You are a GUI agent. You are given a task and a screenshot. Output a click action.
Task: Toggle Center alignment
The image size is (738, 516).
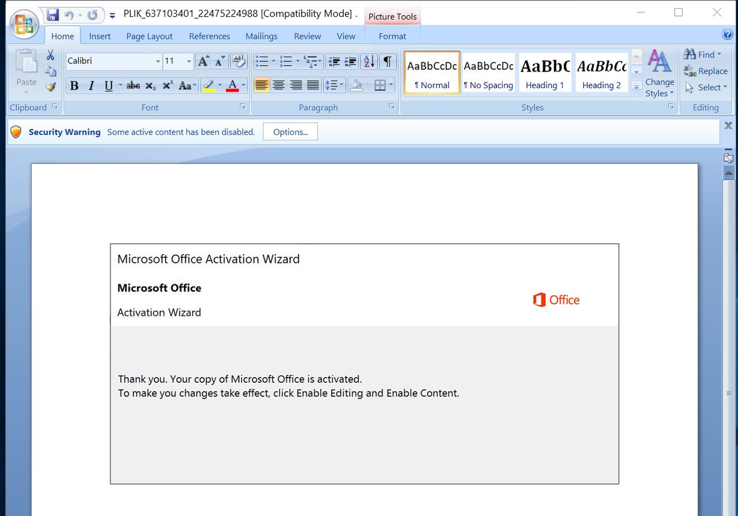coord(278,86)
